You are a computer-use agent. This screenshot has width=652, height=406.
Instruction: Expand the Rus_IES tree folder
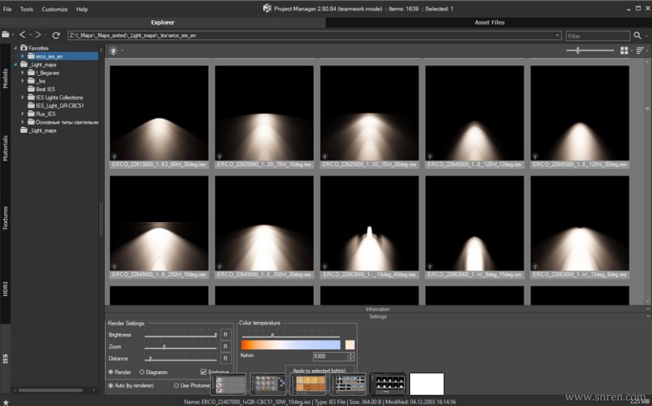pos(23,114)
